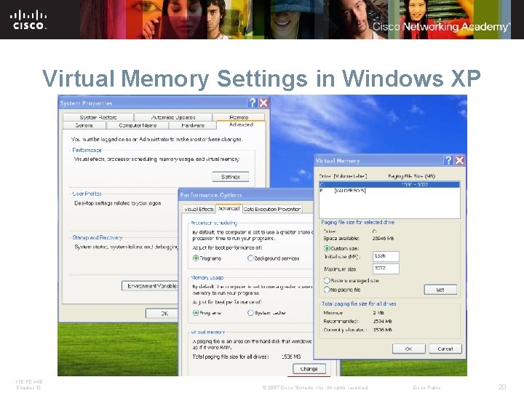Screen dimensions: 524x393
Task: Click the Cisco logo
Action: (x=28, y=20)
